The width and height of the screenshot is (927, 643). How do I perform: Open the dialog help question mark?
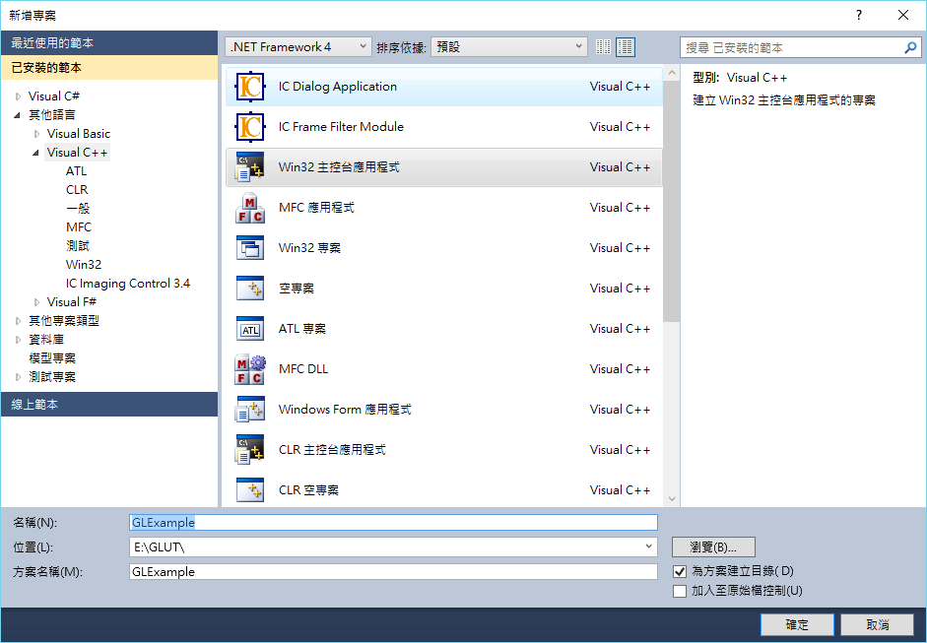[x=858, y=16]
